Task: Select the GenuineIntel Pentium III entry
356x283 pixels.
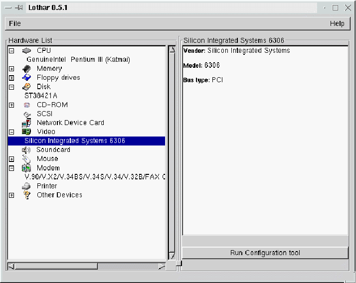Action: pyautogui.click(x=78, y=60)
